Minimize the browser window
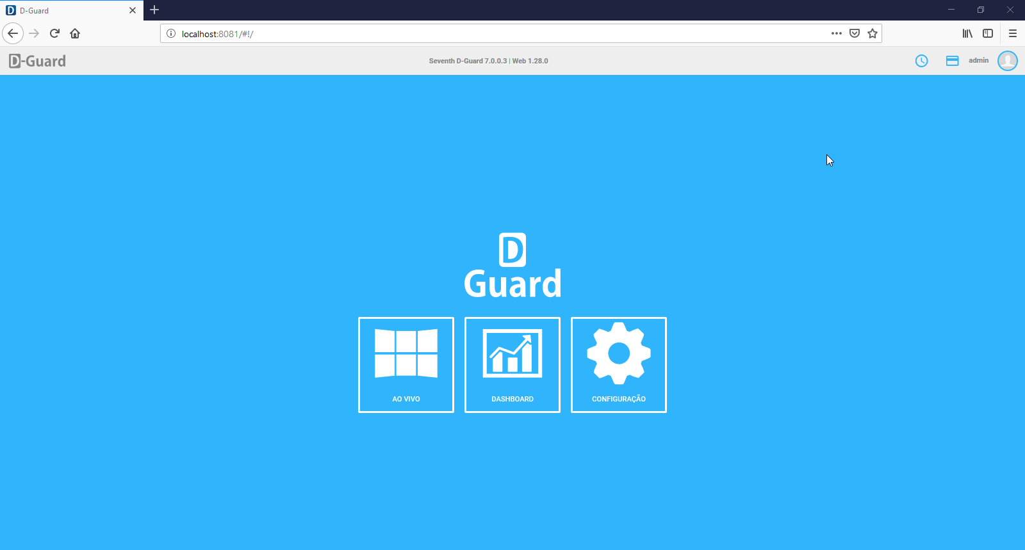1025x550 pixels. [x=951, y=10]
